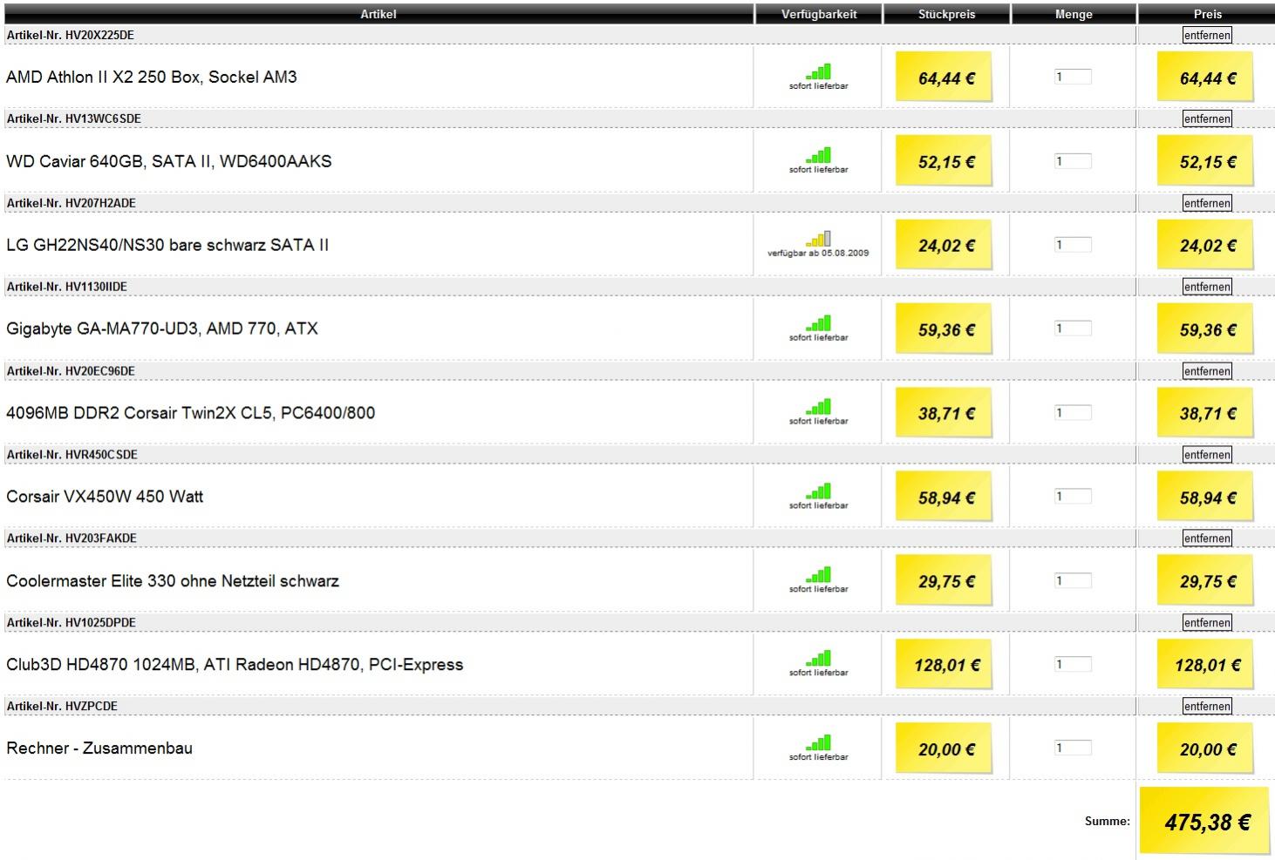Click availability bars icon for Gigabyte GA-MA770-UD3
Image resolution: width=1275 pixels, height=860 pixels.
819,323
